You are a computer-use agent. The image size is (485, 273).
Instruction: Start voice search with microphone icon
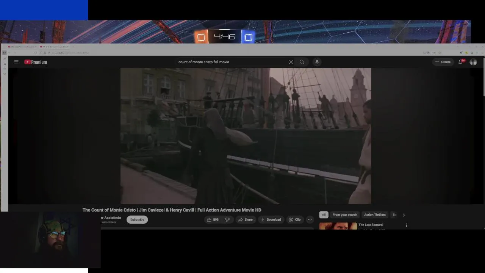click(317, 62)
